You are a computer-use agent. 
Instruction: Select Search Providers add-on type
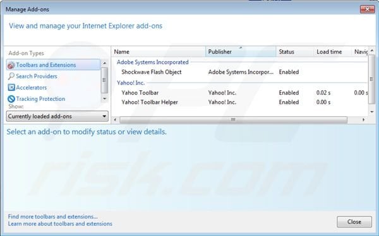tap(37, 76)
